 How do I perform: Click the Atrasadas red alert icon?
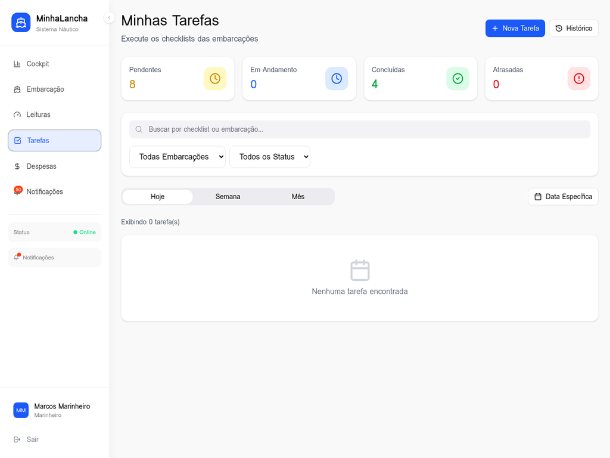coord(579,79)
